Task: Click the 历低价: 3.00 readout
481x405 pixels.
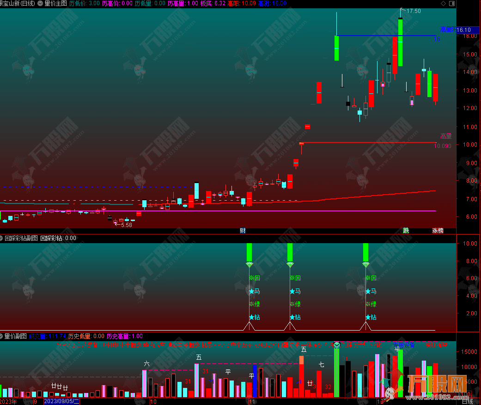Action: [x=85, y=3]
